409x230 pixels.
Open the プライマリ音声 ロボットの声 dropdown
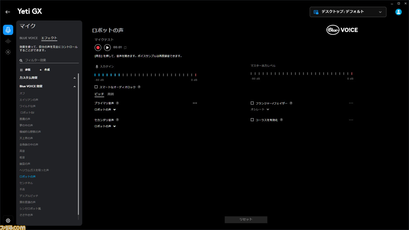point(105,109)
